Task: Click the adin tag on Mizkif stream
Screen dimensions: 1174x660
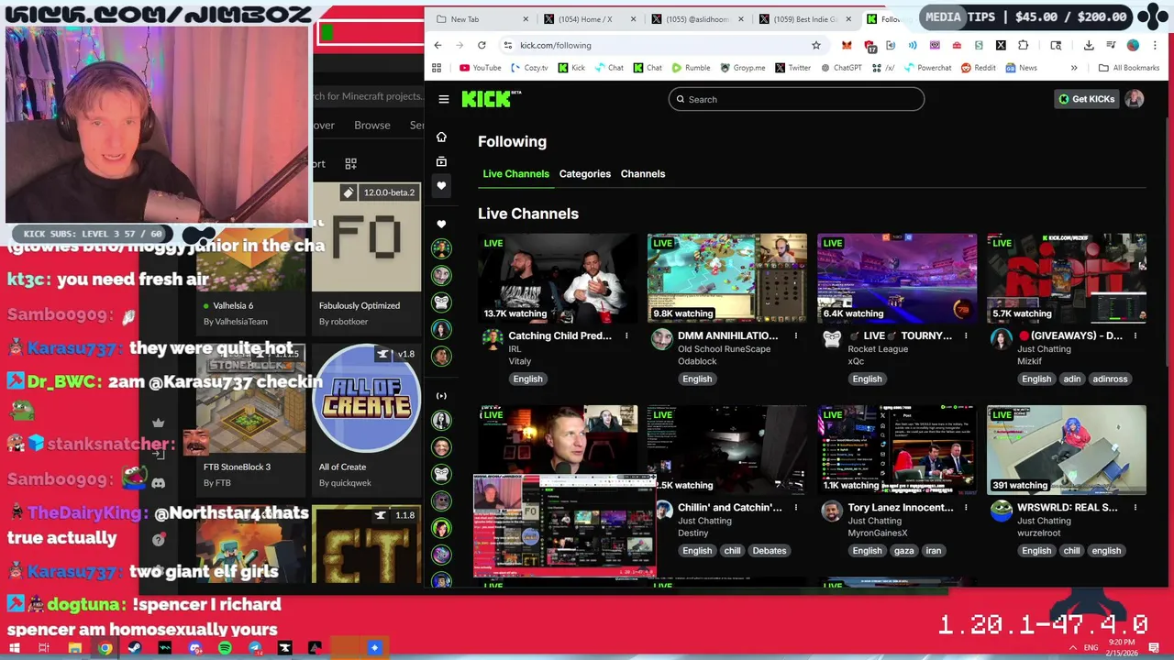Action: (x=1072, y=379)
